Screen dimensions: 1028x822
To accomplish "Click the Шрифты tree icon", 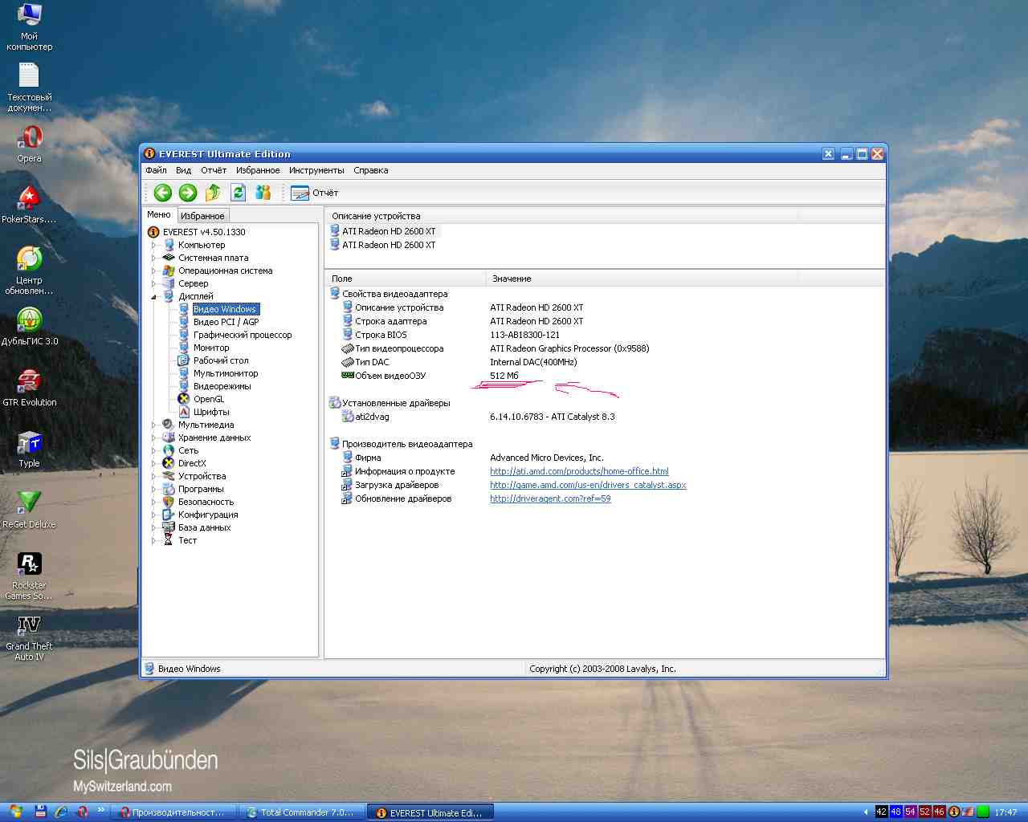I will [x=184, y=412].
